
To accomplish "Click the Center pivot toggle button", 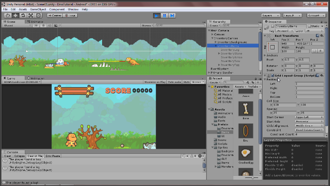I will click(55, 15).
